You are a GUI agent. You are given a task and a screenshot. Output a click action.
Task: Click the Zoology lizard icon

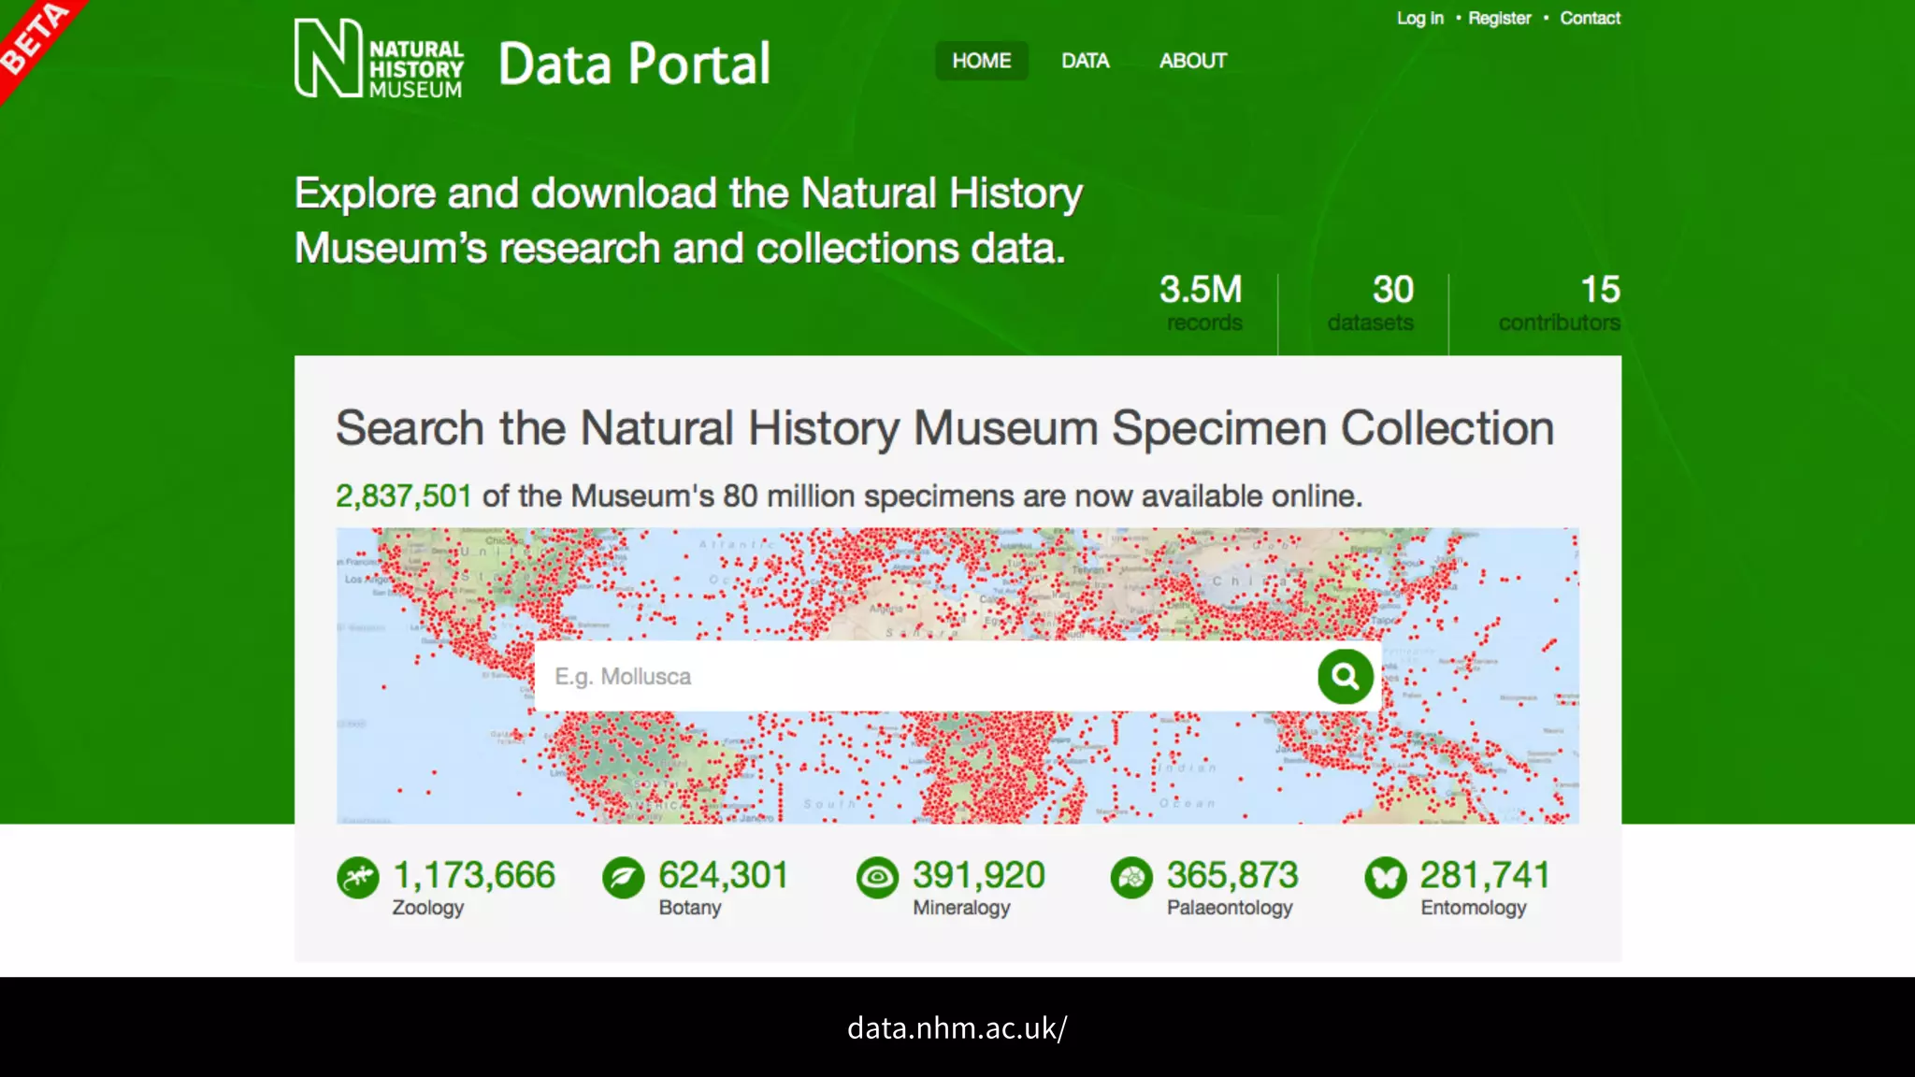click(357, 878)
